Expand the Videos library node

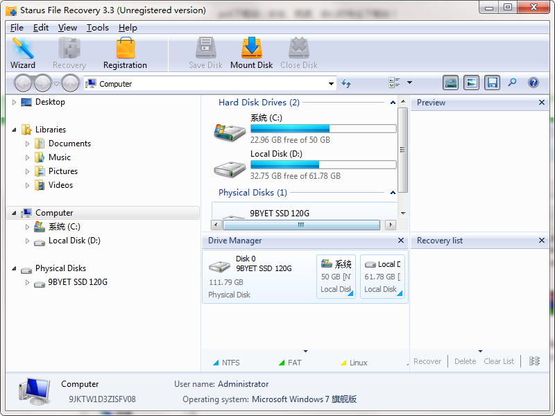click(x=27, y=185)
